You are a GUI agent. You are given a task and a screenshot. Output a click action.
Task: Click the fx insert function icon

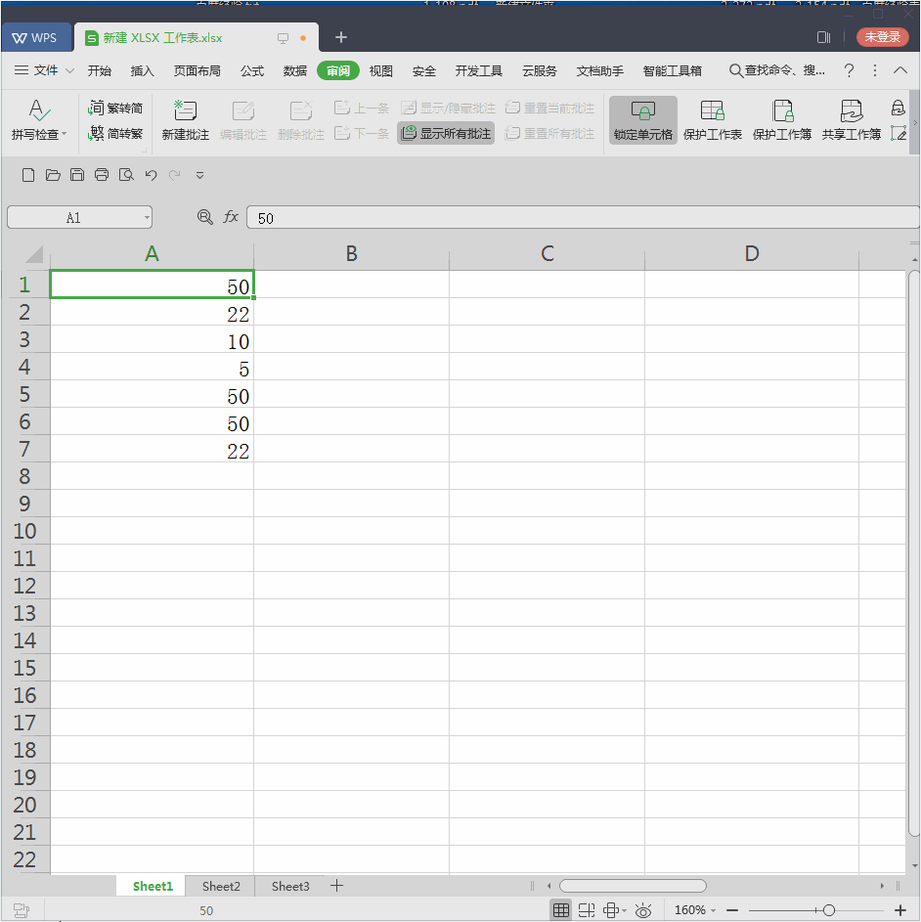[231, 217]
